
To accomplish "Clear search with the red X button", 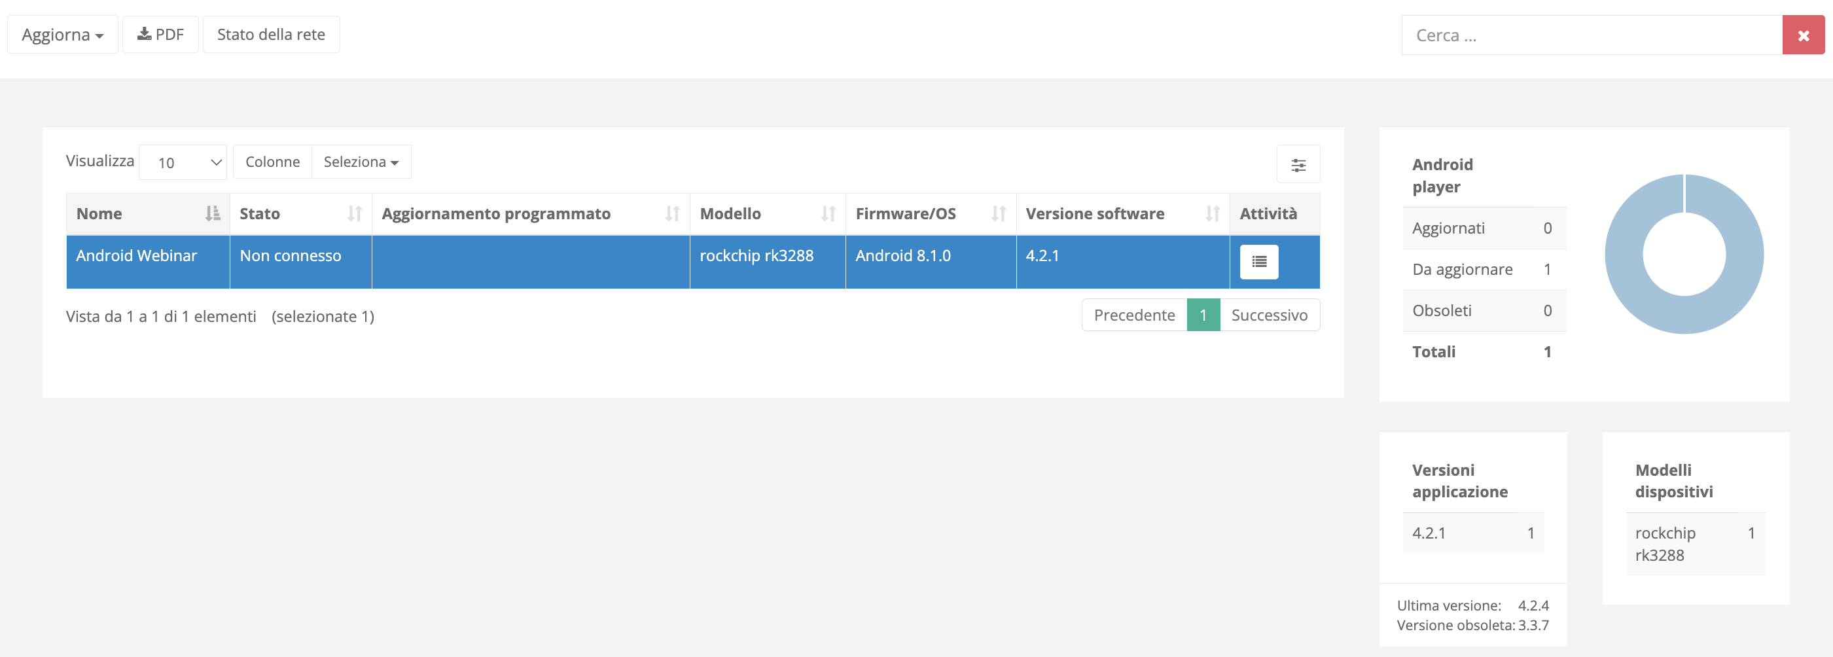I will click(1802, 35).
